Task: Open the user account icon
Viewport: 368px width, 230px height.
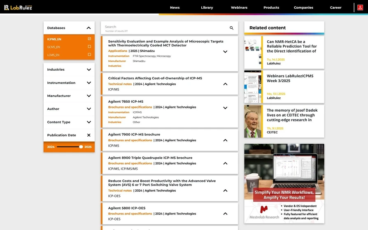Action: pos(360,7)
